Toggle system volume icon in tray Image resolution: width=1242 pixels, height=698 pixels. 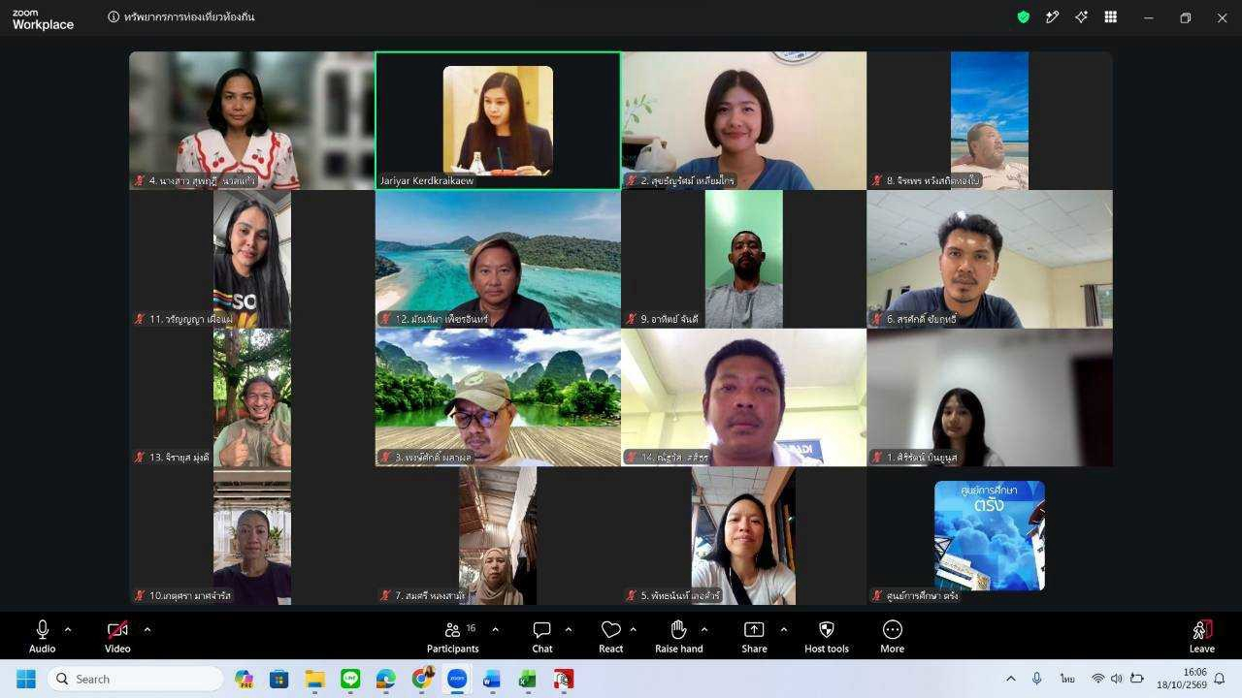point(1116,679)
